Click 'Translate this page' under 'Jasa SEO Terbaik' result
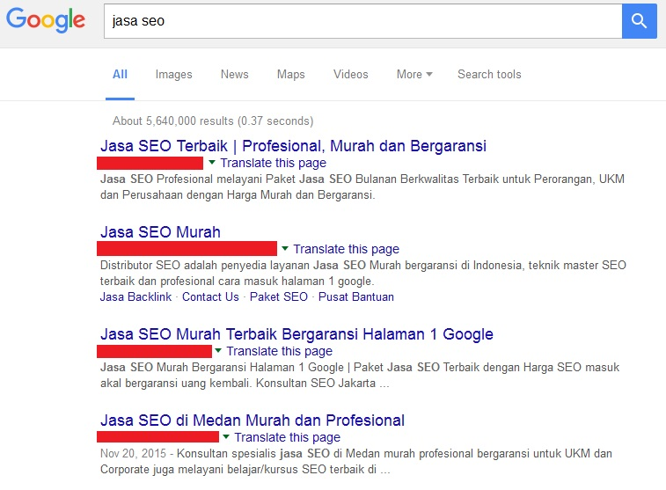 (273, 163)
